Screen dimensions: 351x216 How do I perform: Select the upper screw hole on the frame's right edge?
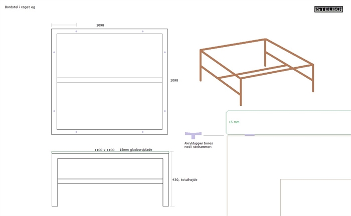(164, 52)
